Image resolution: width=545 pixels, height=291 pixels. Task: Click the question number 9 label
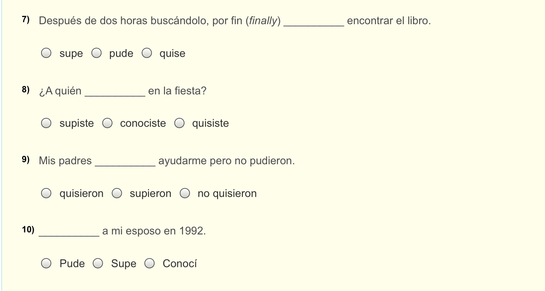[x=26, y=159]
